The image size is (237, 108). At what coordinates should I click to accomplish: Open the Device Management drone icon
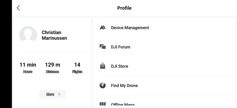(103, 27)
